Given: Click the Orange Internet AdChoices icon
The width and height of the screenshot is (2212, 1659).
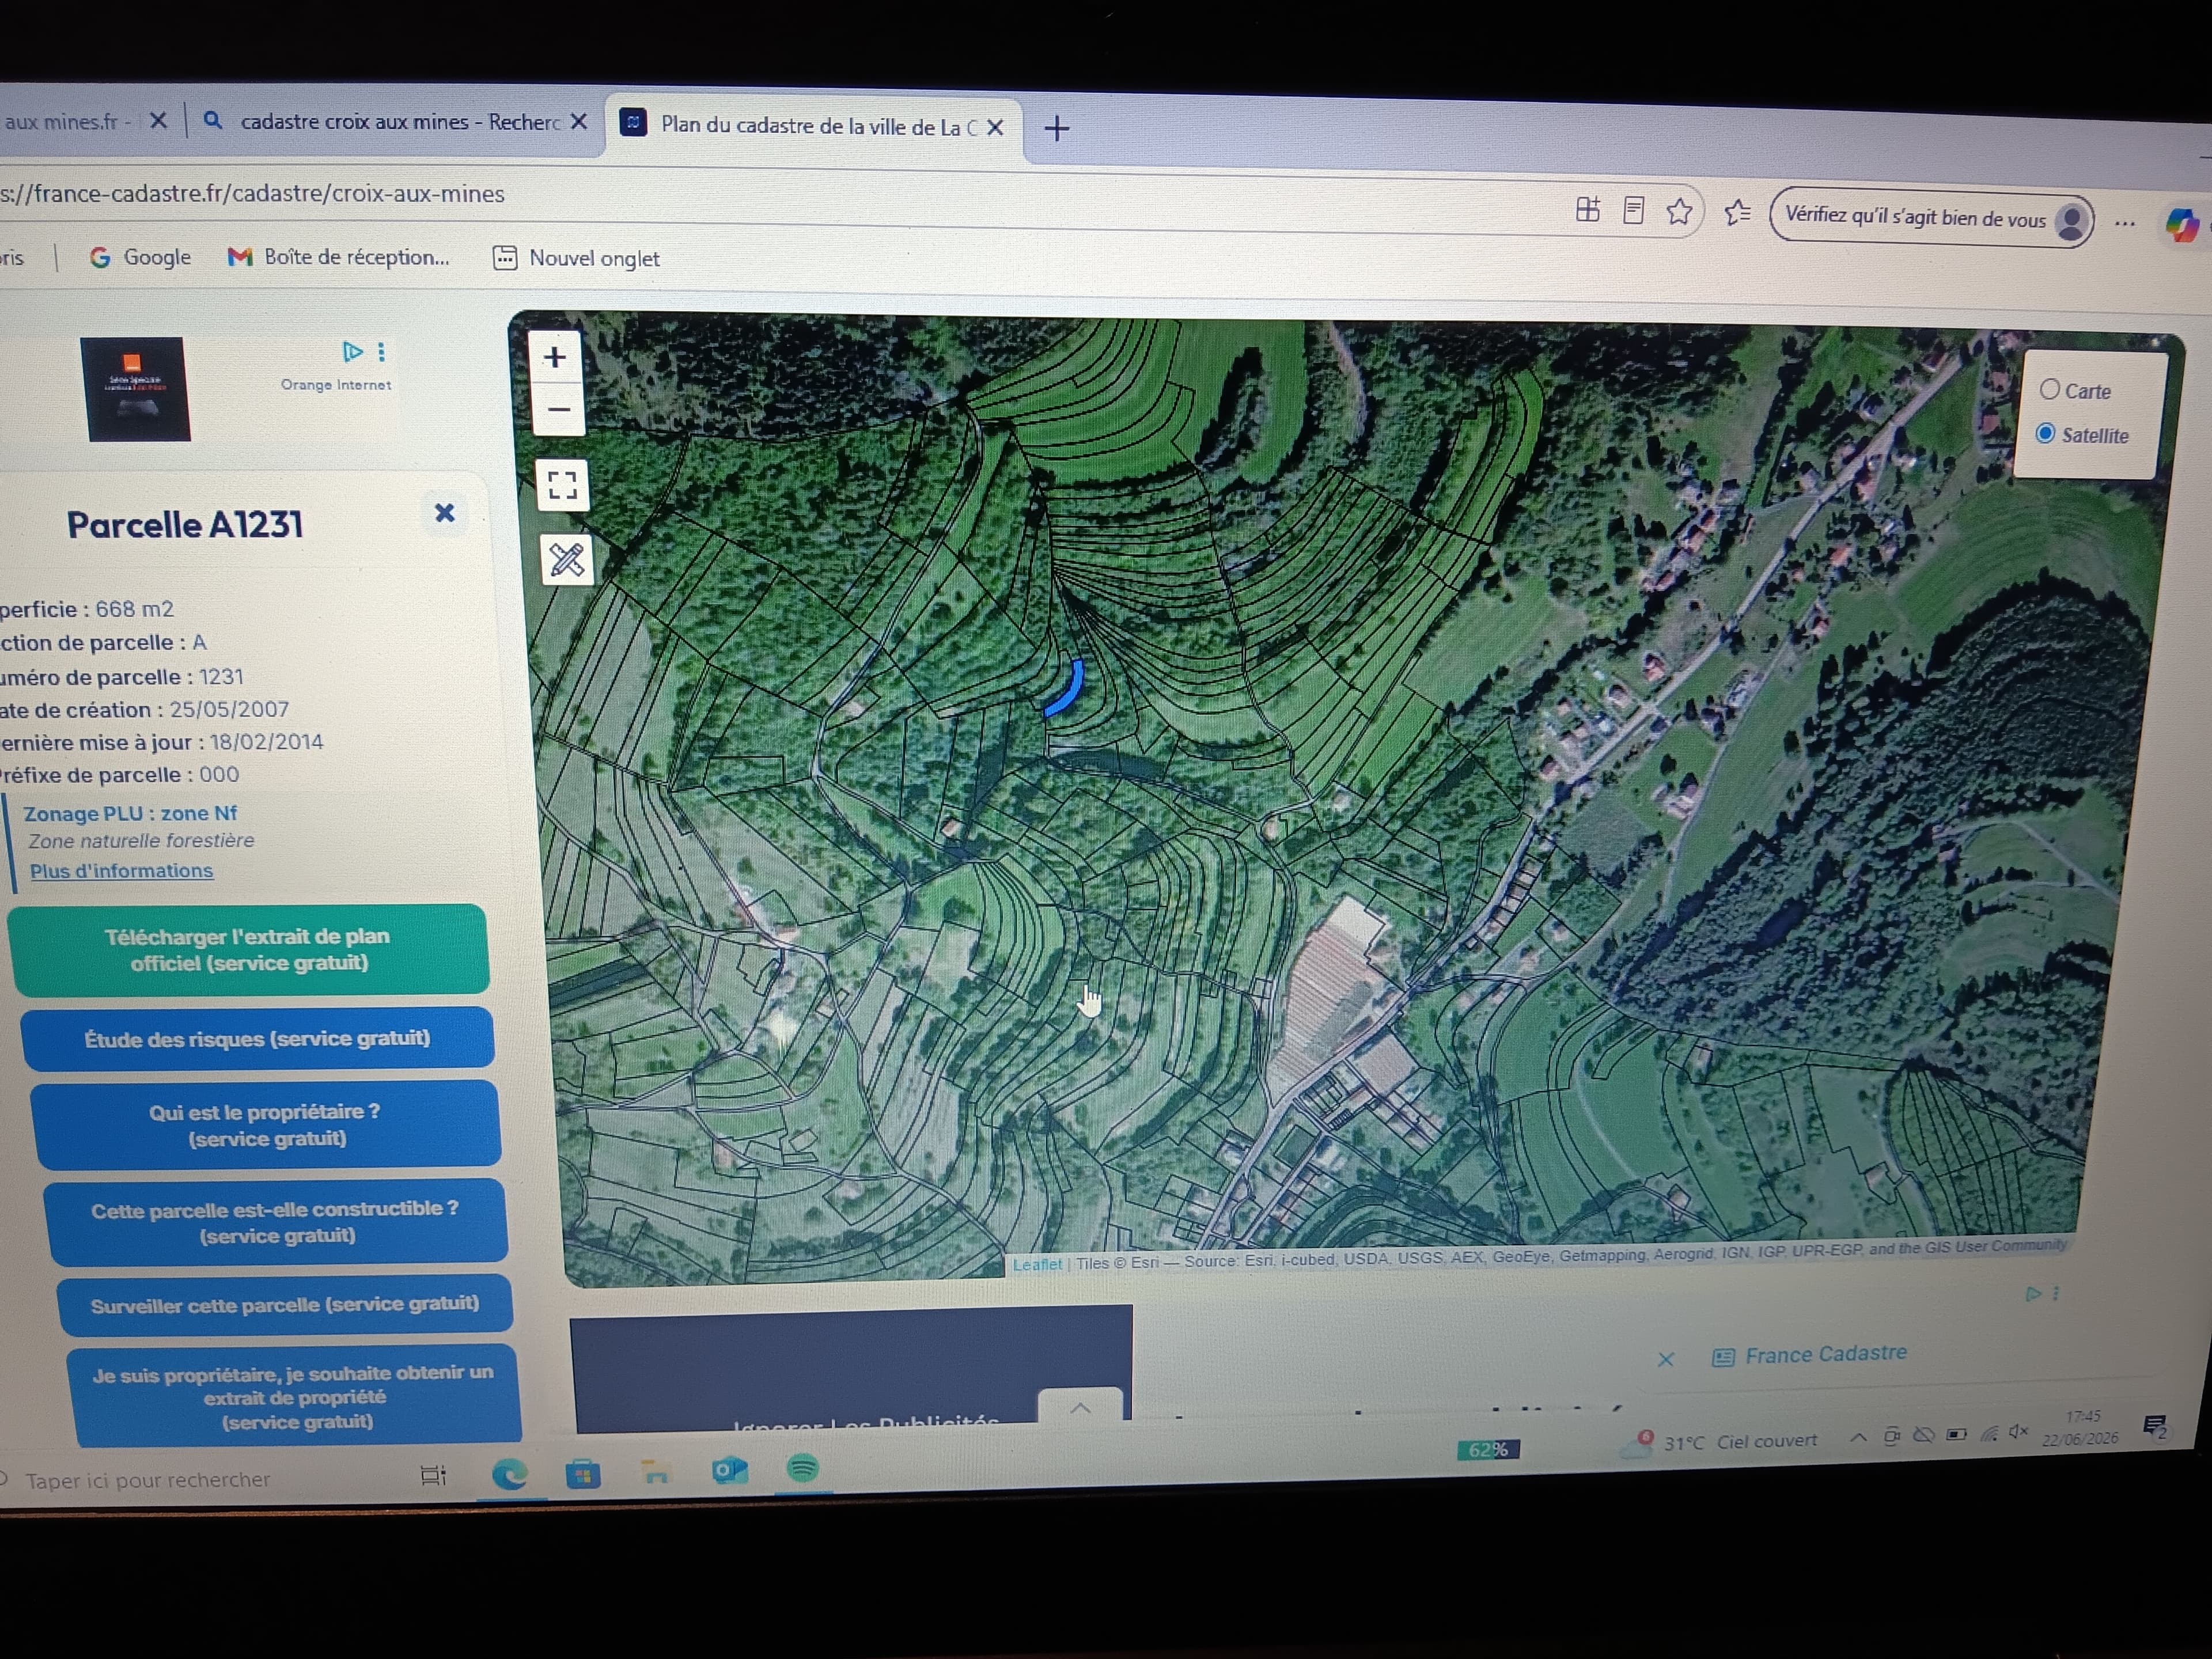Looking at the screenshot, I should [353, 352].
